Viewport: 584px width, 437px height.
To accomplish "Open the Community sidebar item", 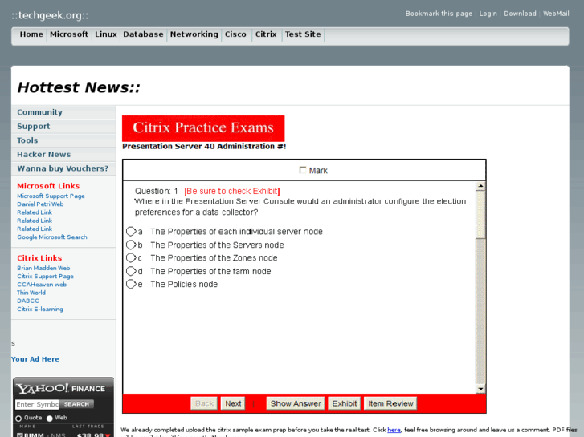I will [63, 112].
